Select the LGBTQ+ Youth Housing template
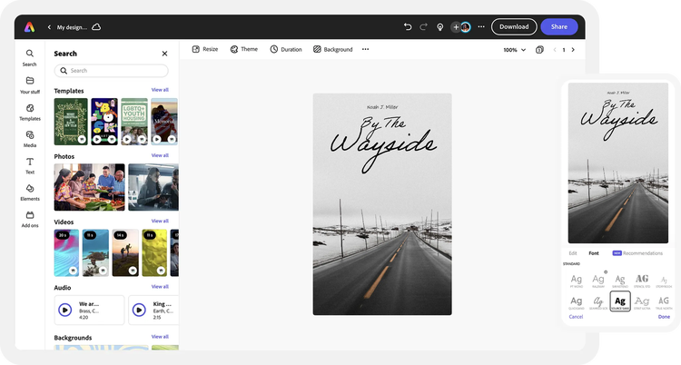The width and height of the screenshot is (681, 365). click(134, 122)
